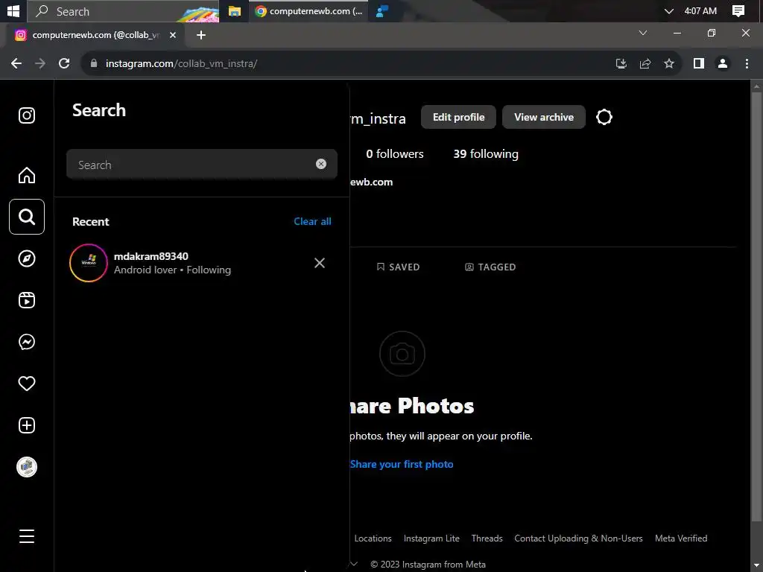
Task: Open mdakram89340 profile picture story
Action: pos(89,263)
